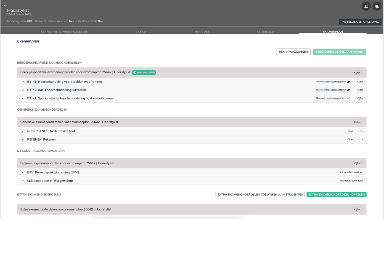The image size is (384, 257).
Task: Click the 1× chip on NEDERLANDS row
Action: click(x=362, y=131)
